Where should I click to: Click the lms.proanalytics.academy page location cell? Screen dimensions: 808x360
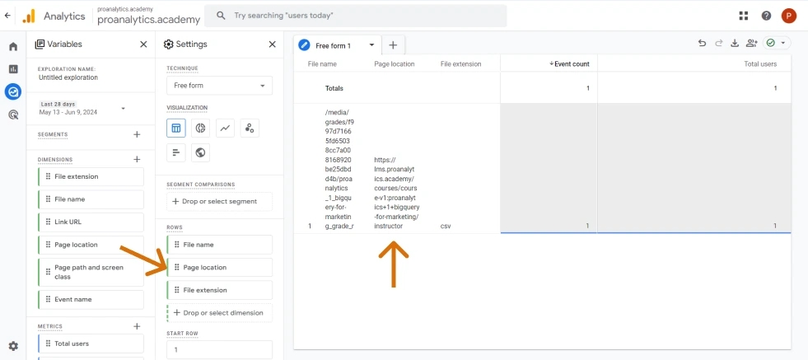(x=395, y=193)
